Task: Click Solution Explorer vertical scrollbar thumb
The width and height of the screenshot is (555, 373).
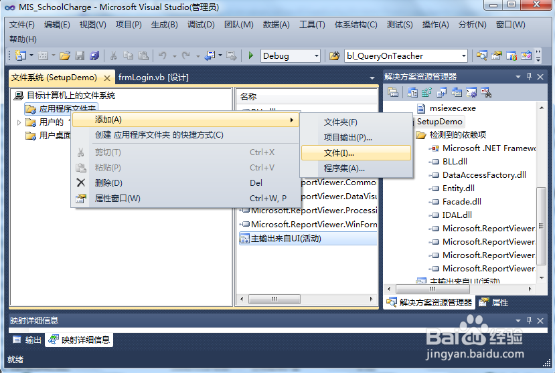Action: pos(541,227)
